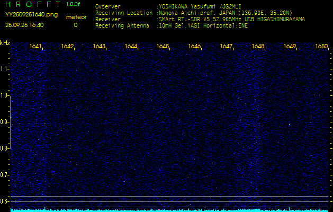Click the version label 1.00f

point(73,4)
